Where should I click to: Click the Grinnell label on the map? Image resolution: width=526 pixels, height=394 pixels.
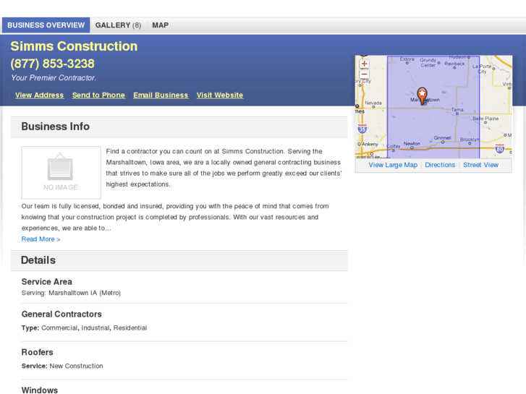(442, 138)
